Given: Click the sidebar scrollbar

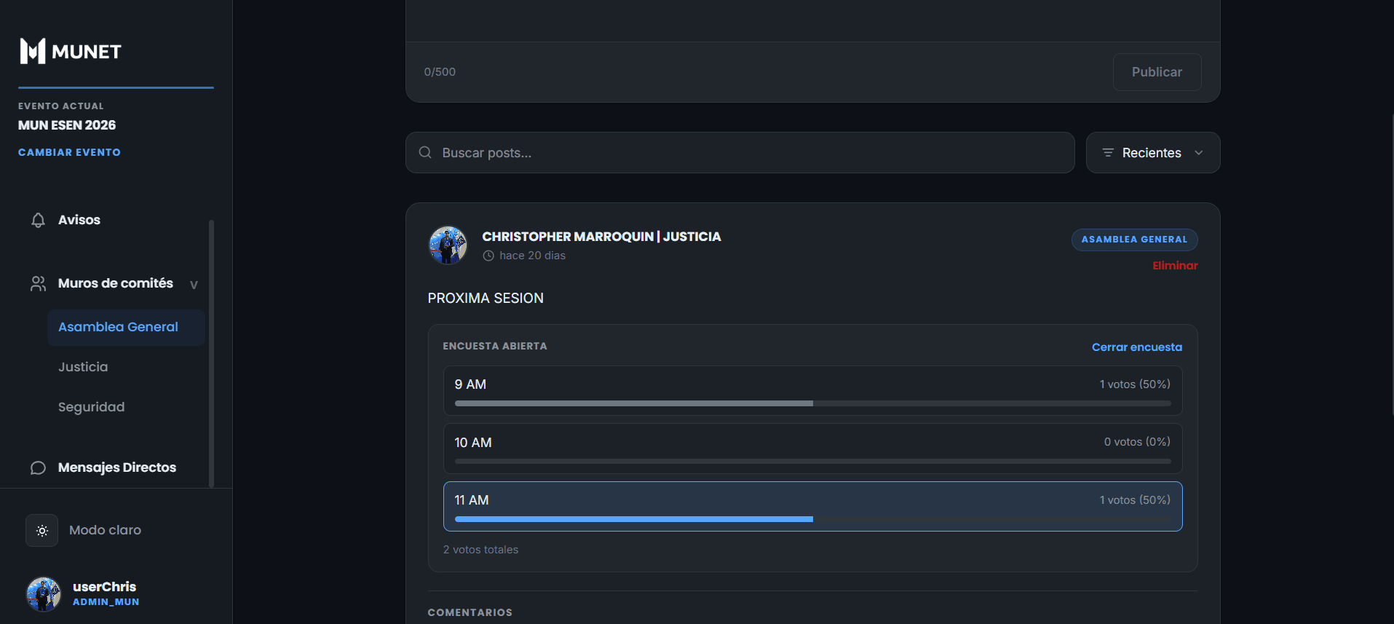Looking at the screenshot, I should pos(211,353).
